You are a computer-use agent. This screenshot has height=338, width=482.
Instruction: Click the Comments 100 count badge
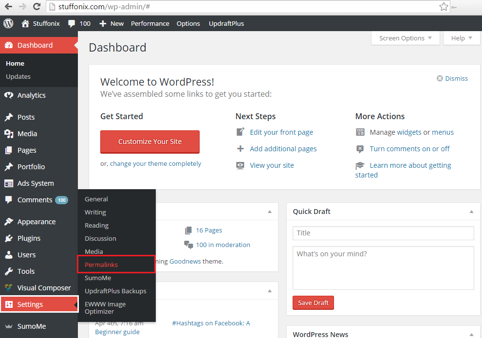pyautogui.click(x=61, y=200)
